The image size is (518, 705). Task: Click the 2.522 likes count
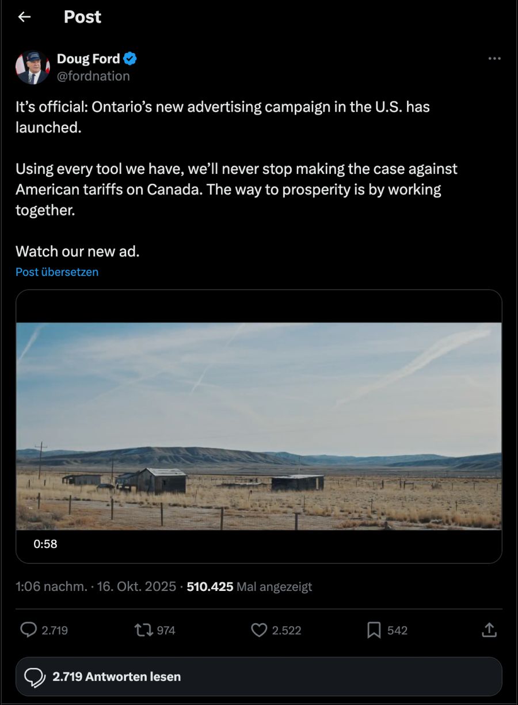point(287,631)
